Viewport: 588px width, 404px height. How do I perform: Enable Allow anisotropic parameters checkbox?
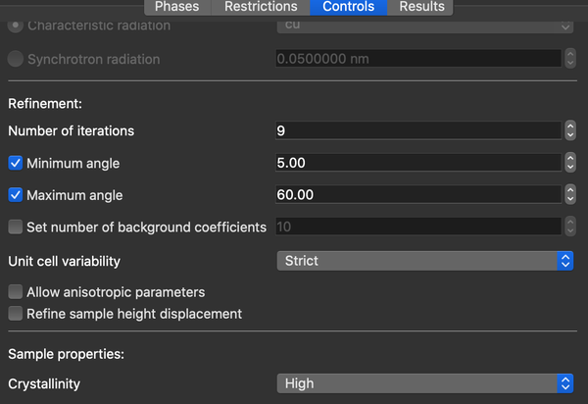click(x=16, y=292)
